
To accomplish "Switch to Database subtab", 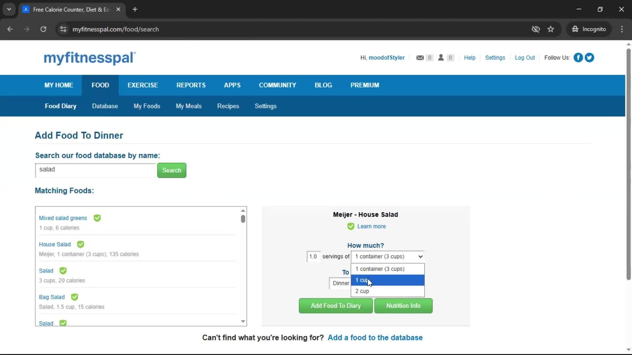I will [x=105, y=106].
